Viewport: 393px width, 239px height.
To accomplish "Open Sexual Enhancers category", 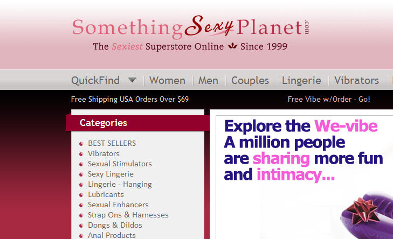I will (118, 205).
